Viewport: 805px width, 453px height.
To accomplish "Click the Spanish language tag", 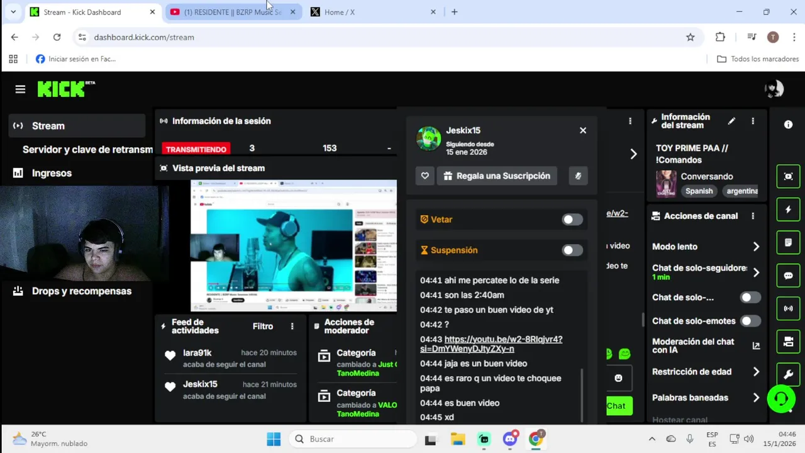I will pos(699,191).
